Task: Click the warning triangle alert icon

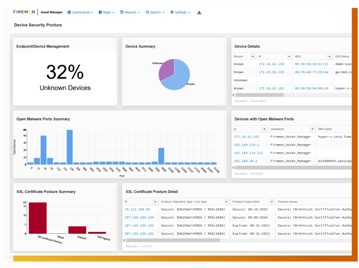Action: coord(199,13)
